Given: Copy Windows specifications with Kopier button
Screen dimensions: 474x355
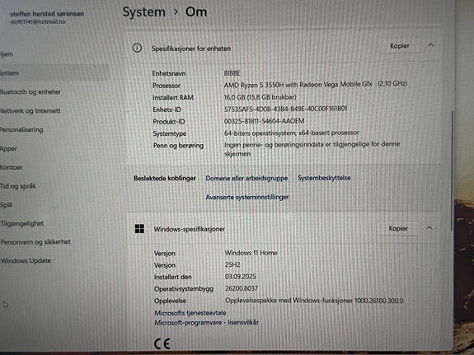Looking at the screenshot, I should (398, 228).
